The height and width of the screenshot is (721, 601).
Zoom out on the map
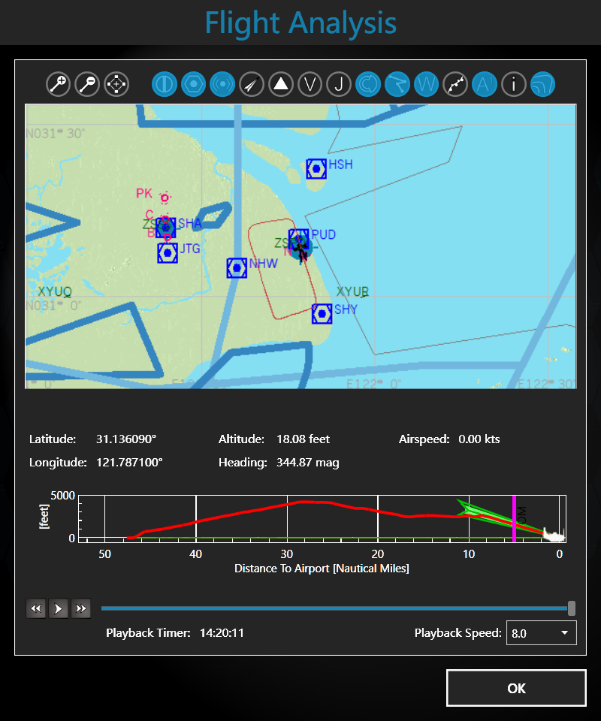click(x=87, y=85)
